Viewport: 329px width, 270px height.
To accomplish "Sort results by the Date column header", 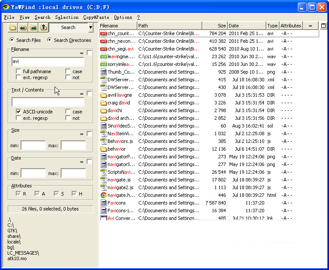I will [246, 26].
